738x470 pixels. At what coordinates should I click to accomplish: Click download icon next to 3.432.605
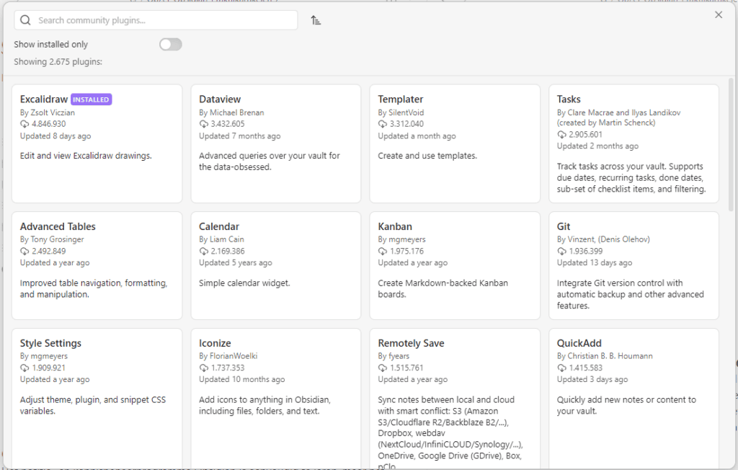[203, 124]
